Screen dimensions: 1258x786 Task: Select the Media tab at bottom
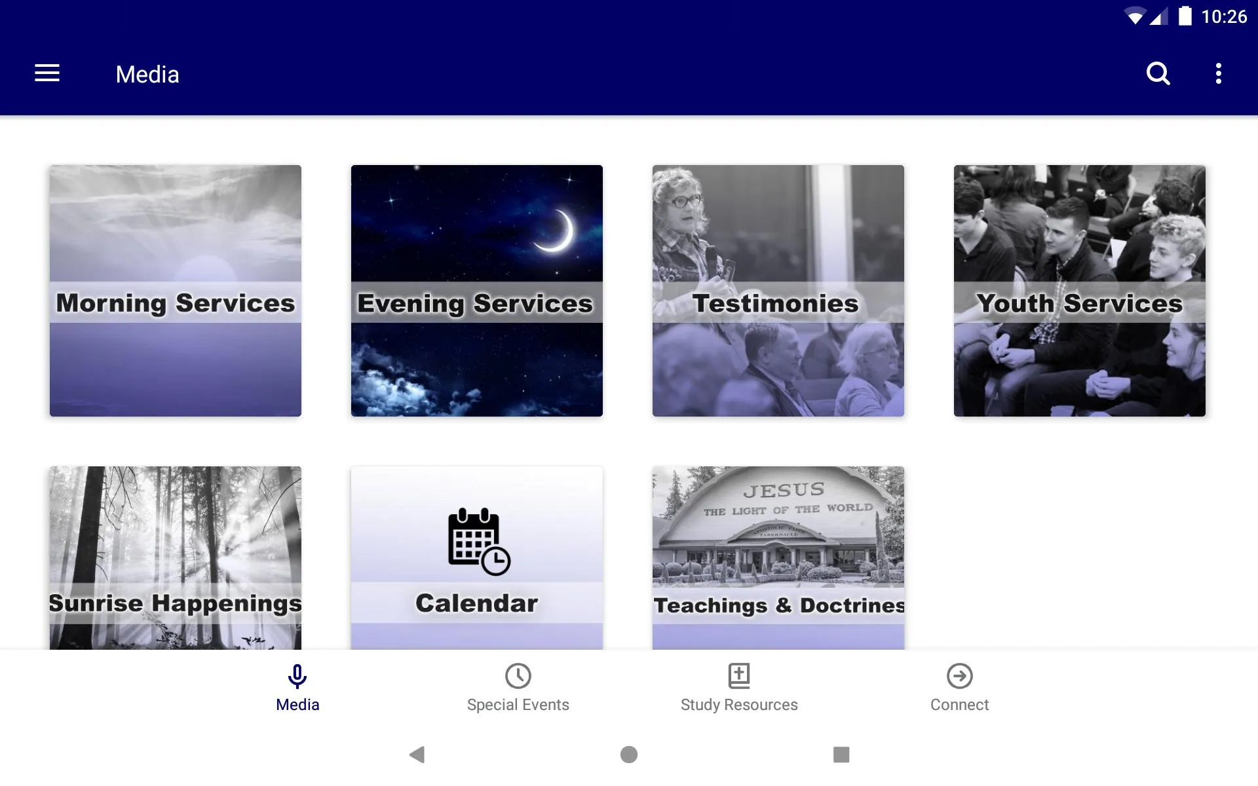tap(297, 686)
